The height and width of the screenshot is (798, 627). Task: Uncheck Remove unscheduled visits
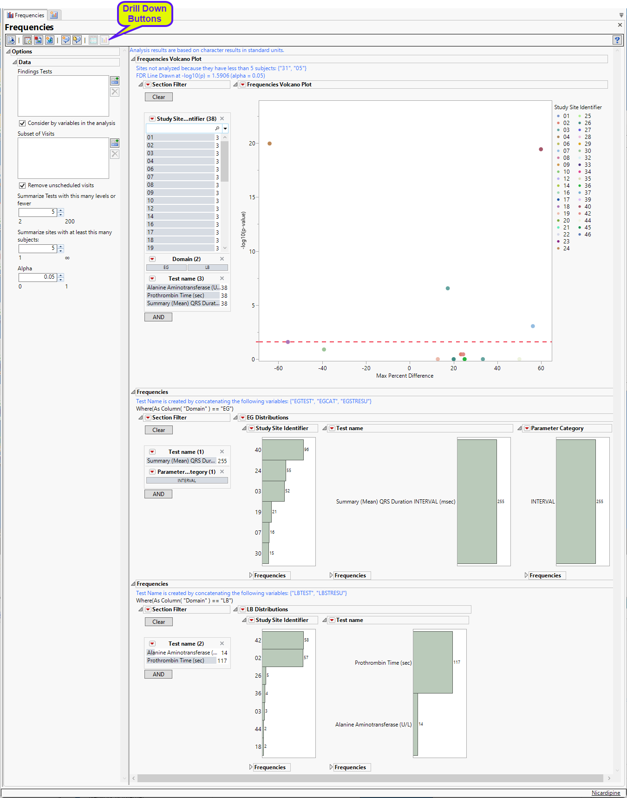click(22, 186)
